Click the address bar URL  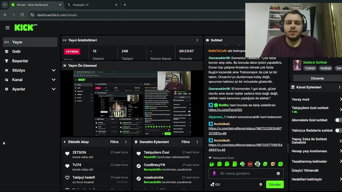tap(57, 15)
